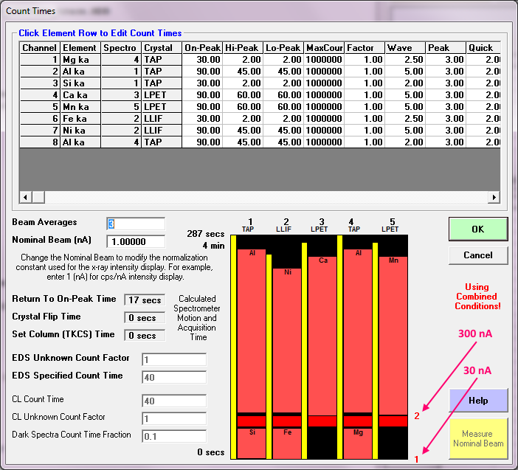Click the Nominal Beam (nA) input
Screen dimensions: 518x470
(136, 241)
